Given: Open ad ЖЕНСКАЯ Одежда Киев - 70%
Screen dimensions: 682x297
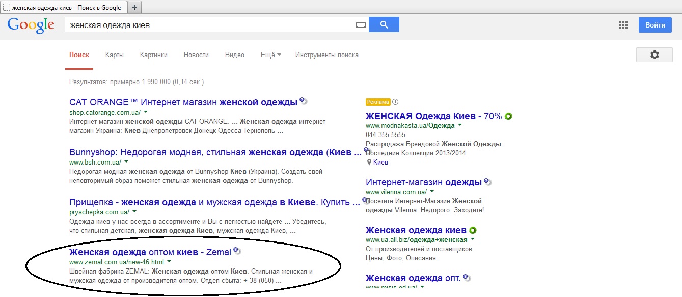Looking at the screenshot, I should 434,116.
